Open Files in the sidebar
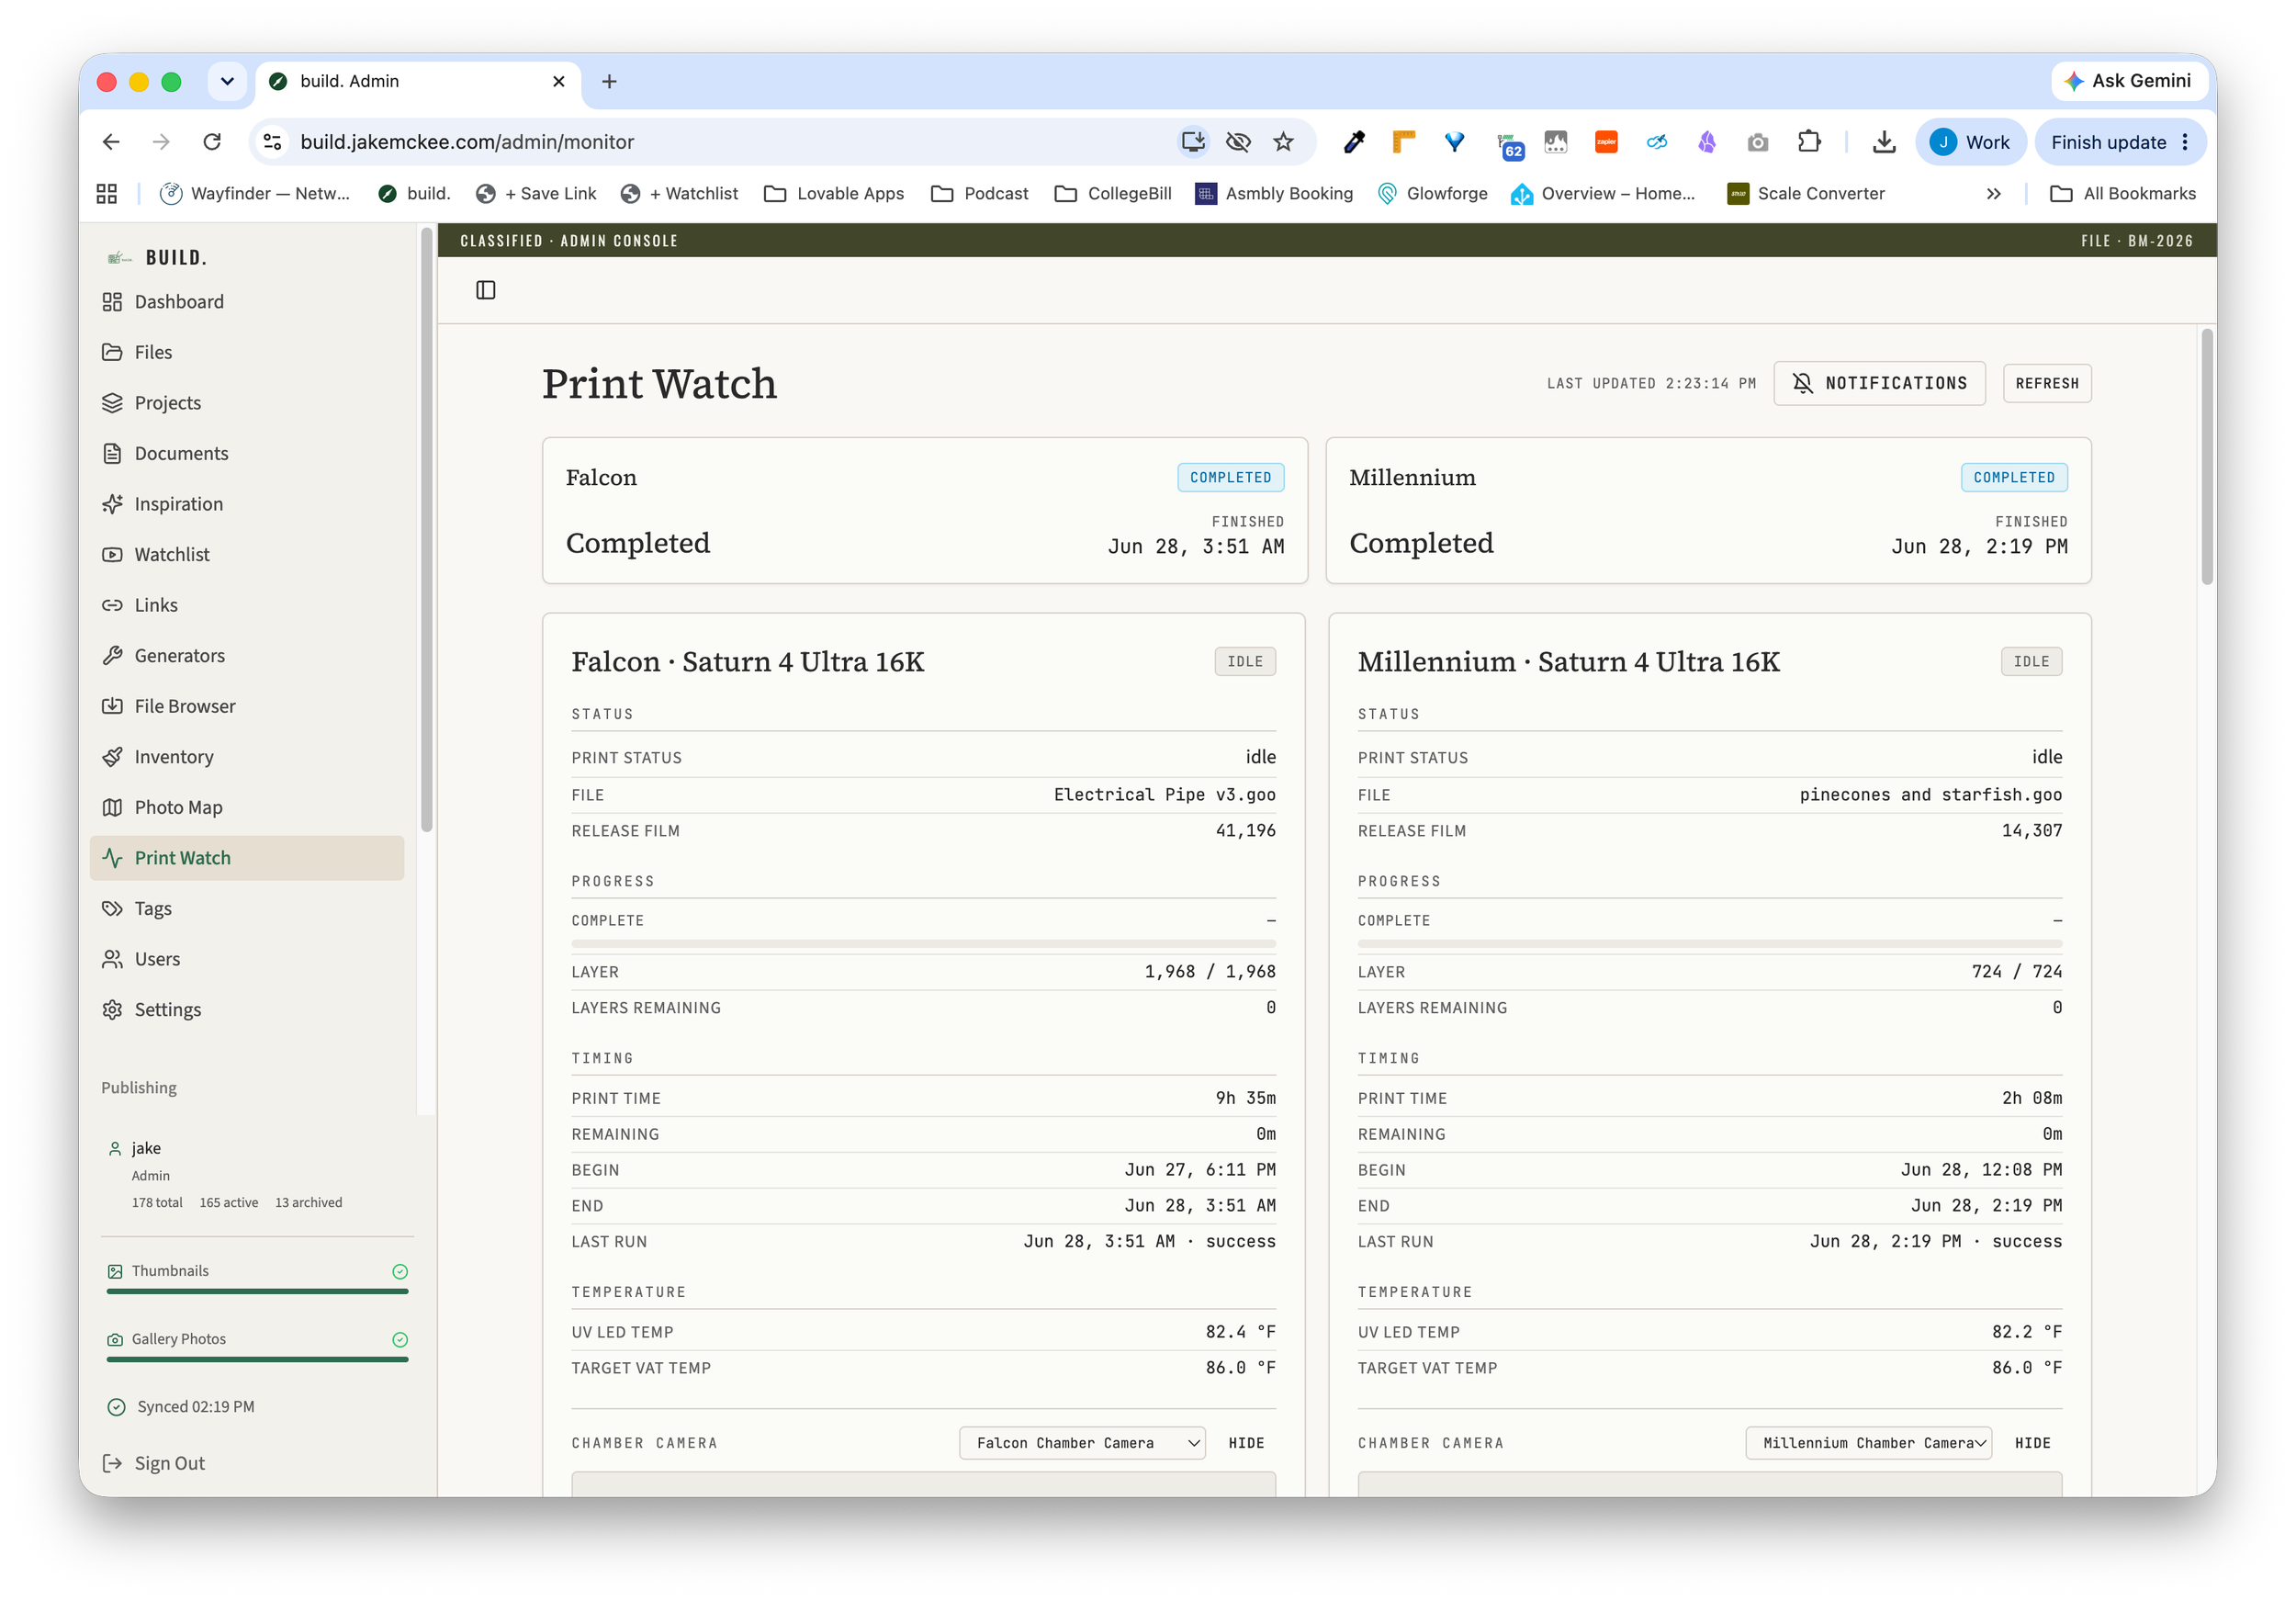 tap(136, 352)
